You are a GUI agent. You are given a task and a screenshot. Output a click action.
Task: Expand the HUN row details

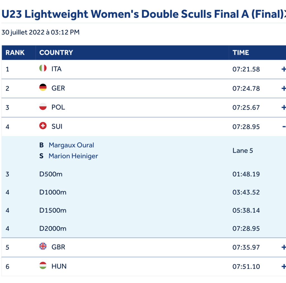283,267
